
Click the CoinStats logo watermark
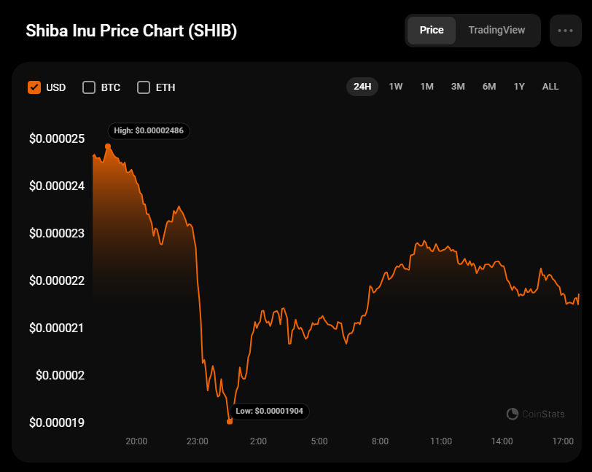click(x=536, y=414)
